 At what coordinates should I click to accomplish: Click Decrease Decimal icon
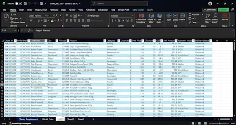click(132, 20)
